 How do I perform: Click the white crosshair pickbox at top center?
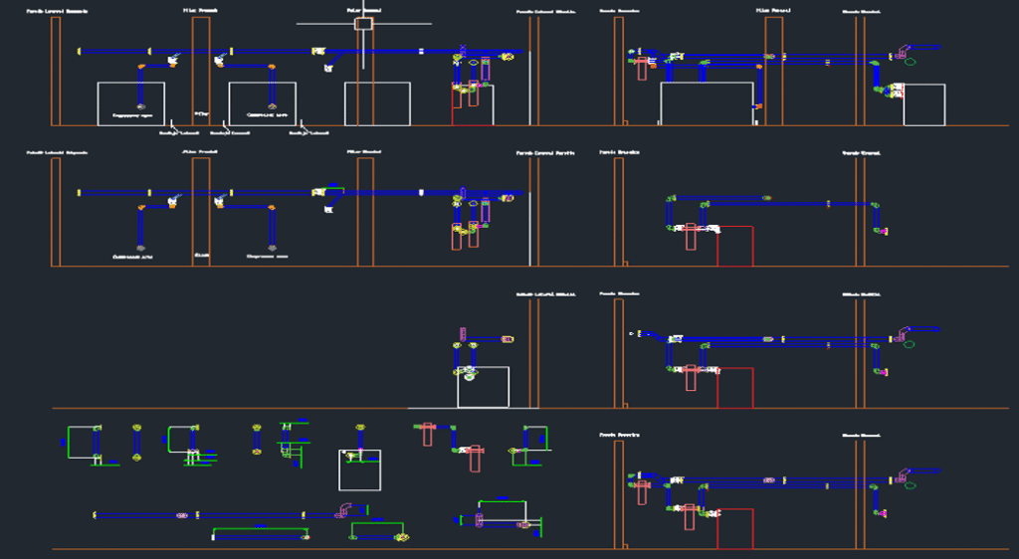click(364, 23)
